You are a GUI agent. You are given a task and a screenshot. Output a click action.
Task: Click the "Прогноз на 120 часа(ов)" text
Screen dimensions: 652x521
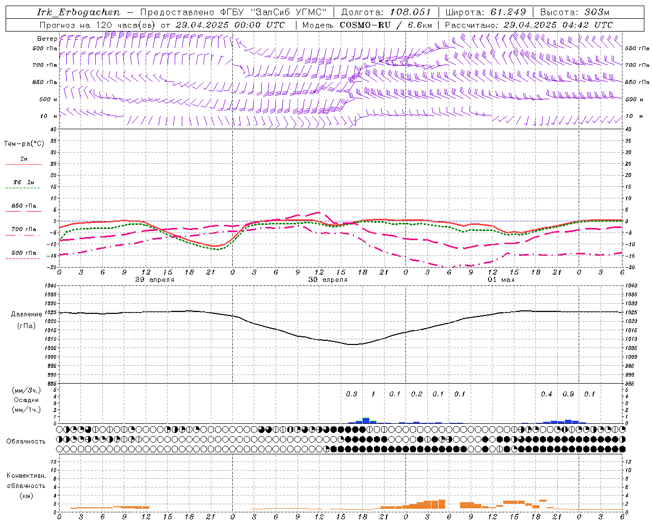click(x=97, y=25)
